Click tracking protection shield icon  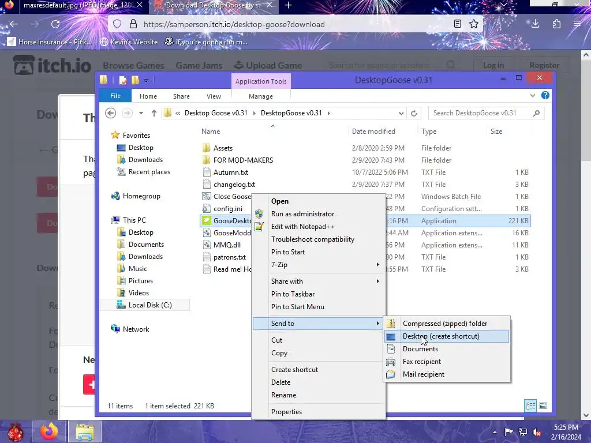[x=117, y=24]
